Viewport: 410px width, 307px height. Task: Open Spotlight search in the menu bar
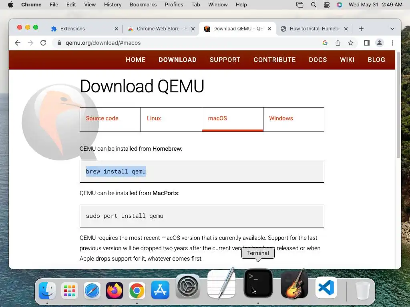(x=314, y=5)
